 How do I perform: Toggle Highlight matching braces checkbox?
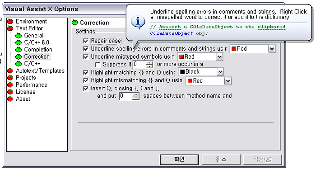click(x=86, y=73)
